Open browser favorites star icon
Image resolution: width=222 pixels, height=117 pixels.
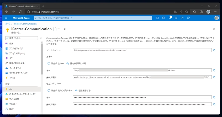(194, 12)
